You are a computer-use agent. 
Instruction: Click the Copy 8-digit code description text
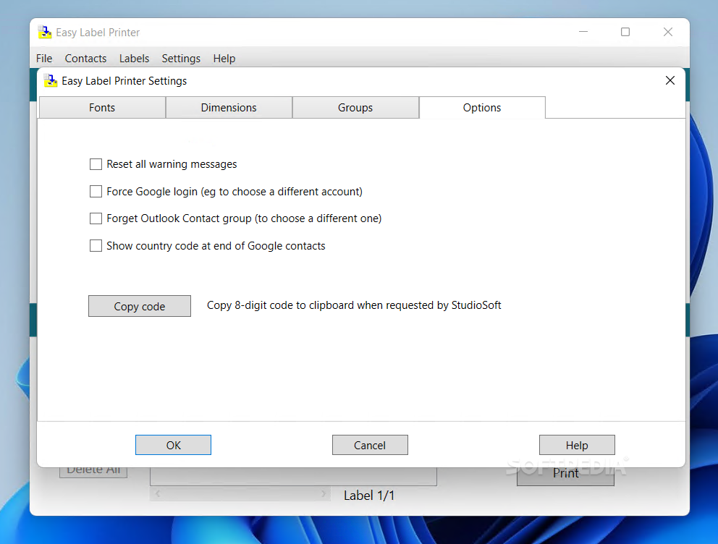coord(354,305)
